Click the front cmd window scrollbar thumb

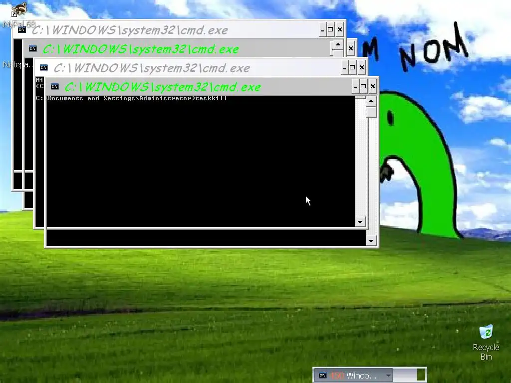point(371,112)
